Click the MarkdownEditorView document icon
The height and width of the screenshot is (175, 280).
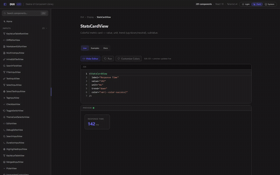point(4,47)
